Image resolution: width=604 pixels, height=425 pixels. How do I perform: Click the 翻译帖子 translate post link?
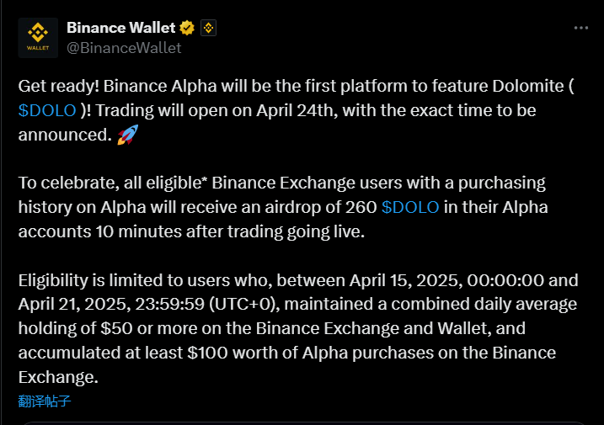pyautogui.click(x=45, y=401)
